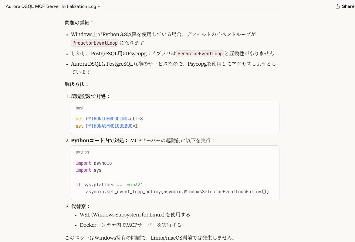Screen dimensions: 355x242
Task: Click the bullet "WSL (Windows Subsystem for Linux) を使用する"
Action: [135, 215]
